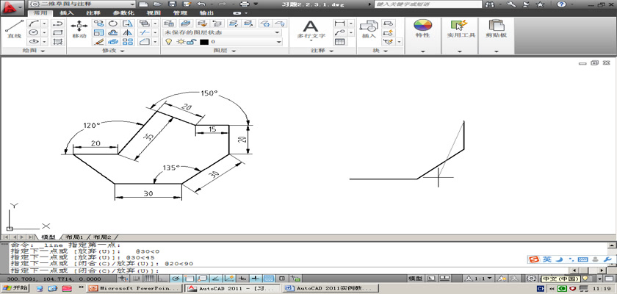Select the Move (移动) tool
Viewport: 617px width, 294px height.
tap(79, 29)
